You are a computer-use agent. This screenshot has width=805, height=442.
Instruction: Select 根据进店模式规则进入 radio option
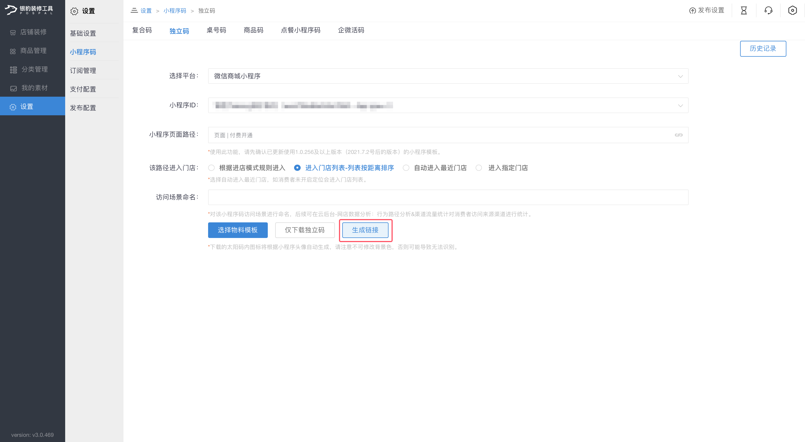pos(212,168)
